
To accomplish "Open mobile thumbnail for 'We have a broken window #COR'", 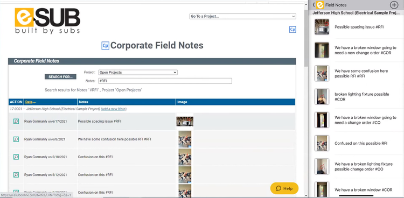I will [322, 189].
